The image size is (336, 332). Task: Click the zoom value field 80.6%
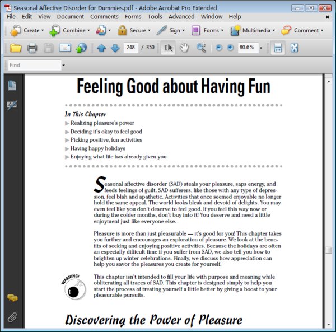[x=248, y=48]
